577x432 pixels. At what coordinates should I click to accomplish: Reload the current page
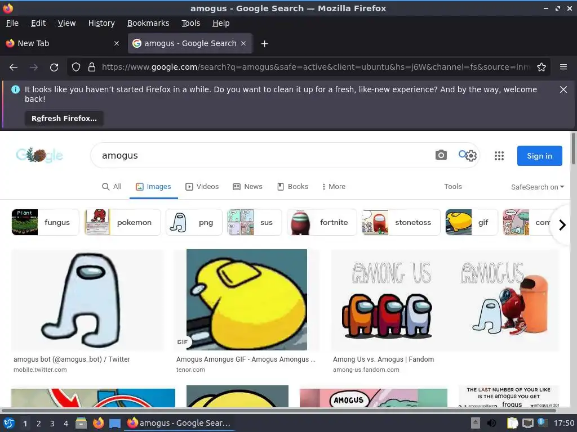point(54,67)
